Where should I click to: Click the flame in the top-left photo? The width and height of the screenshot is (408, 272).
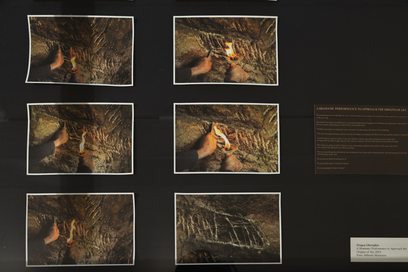pos(73,60)
